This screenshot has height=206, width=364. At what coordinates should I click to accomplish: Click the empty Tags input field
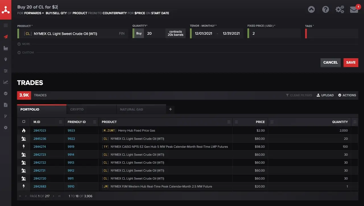(332, 34)
